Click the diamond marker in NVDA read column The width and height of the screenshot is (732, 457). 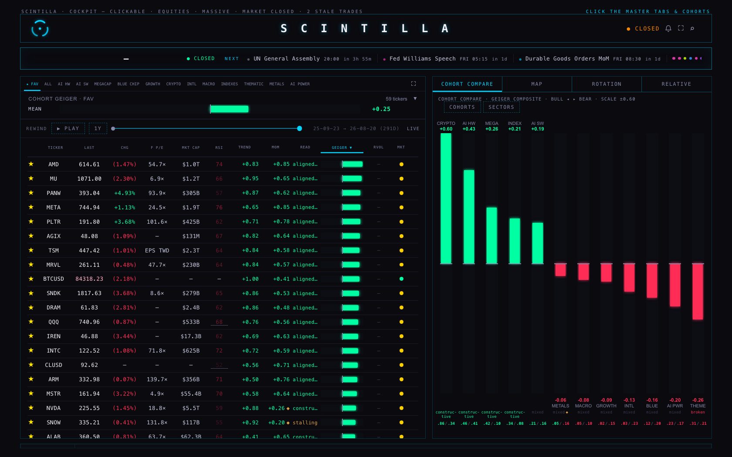[288, 408]
